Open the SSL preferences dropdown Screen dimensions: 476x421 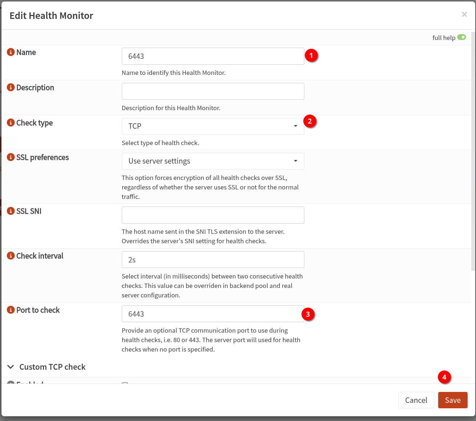[x=213, y=161]
